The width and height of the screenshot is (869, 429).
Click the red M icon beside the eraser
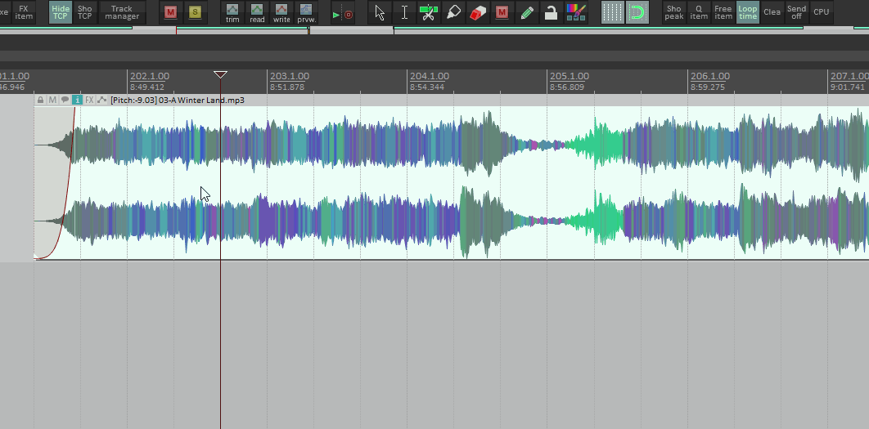click(x=502, y=12)
